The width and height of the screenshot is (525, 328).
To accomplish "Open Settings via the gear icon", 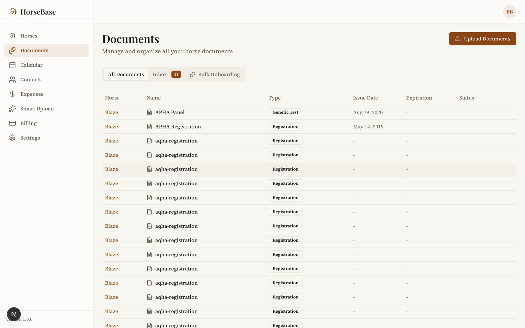I will [12, 138].
